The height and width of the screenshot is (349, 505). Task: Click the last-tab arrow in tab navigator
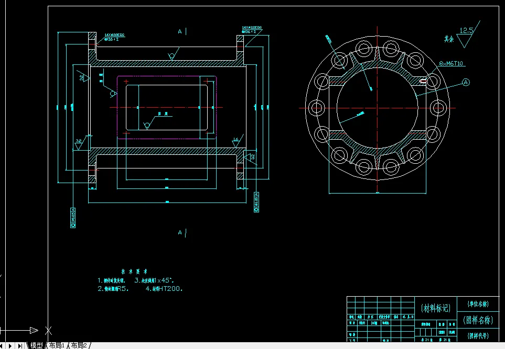click(x=20, y=346)
